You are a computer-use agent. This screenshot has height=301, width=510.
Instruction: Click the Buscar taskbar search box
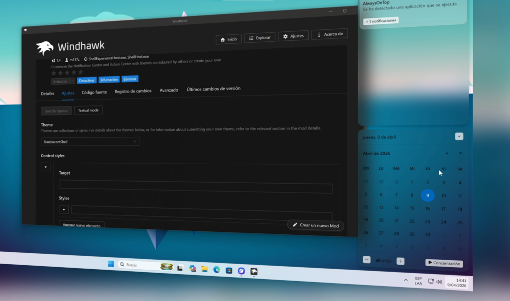click(x=145, y=265)
